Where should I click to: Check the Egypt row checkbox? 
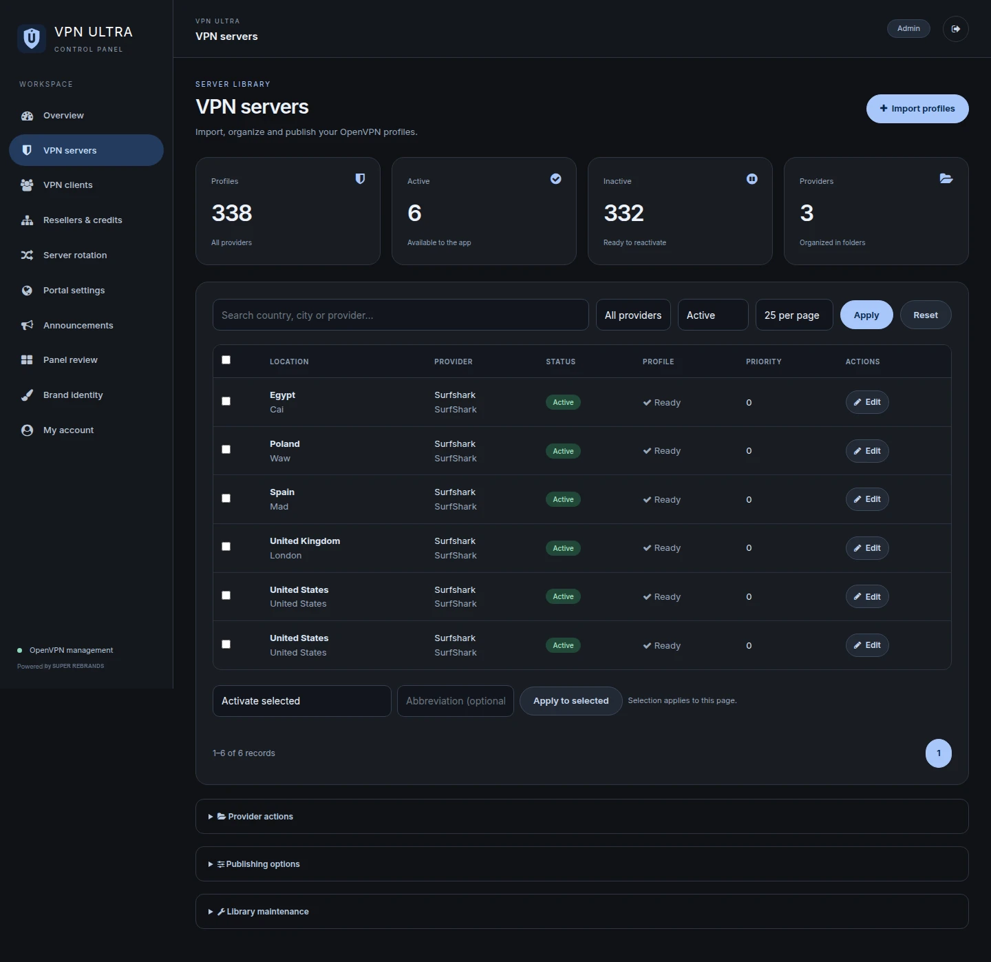tap(226, 401)
